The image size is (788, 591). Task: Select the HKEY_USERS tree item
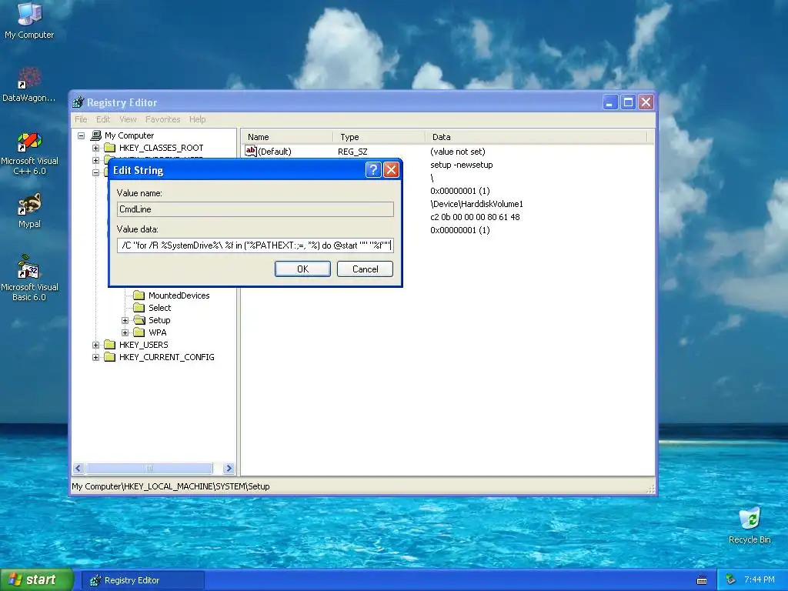click(144, 345)
